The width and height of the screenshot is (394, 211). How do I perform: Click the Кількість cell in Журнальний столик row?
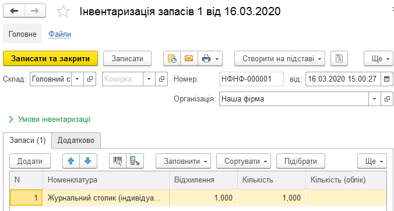[x=272, y=198]
